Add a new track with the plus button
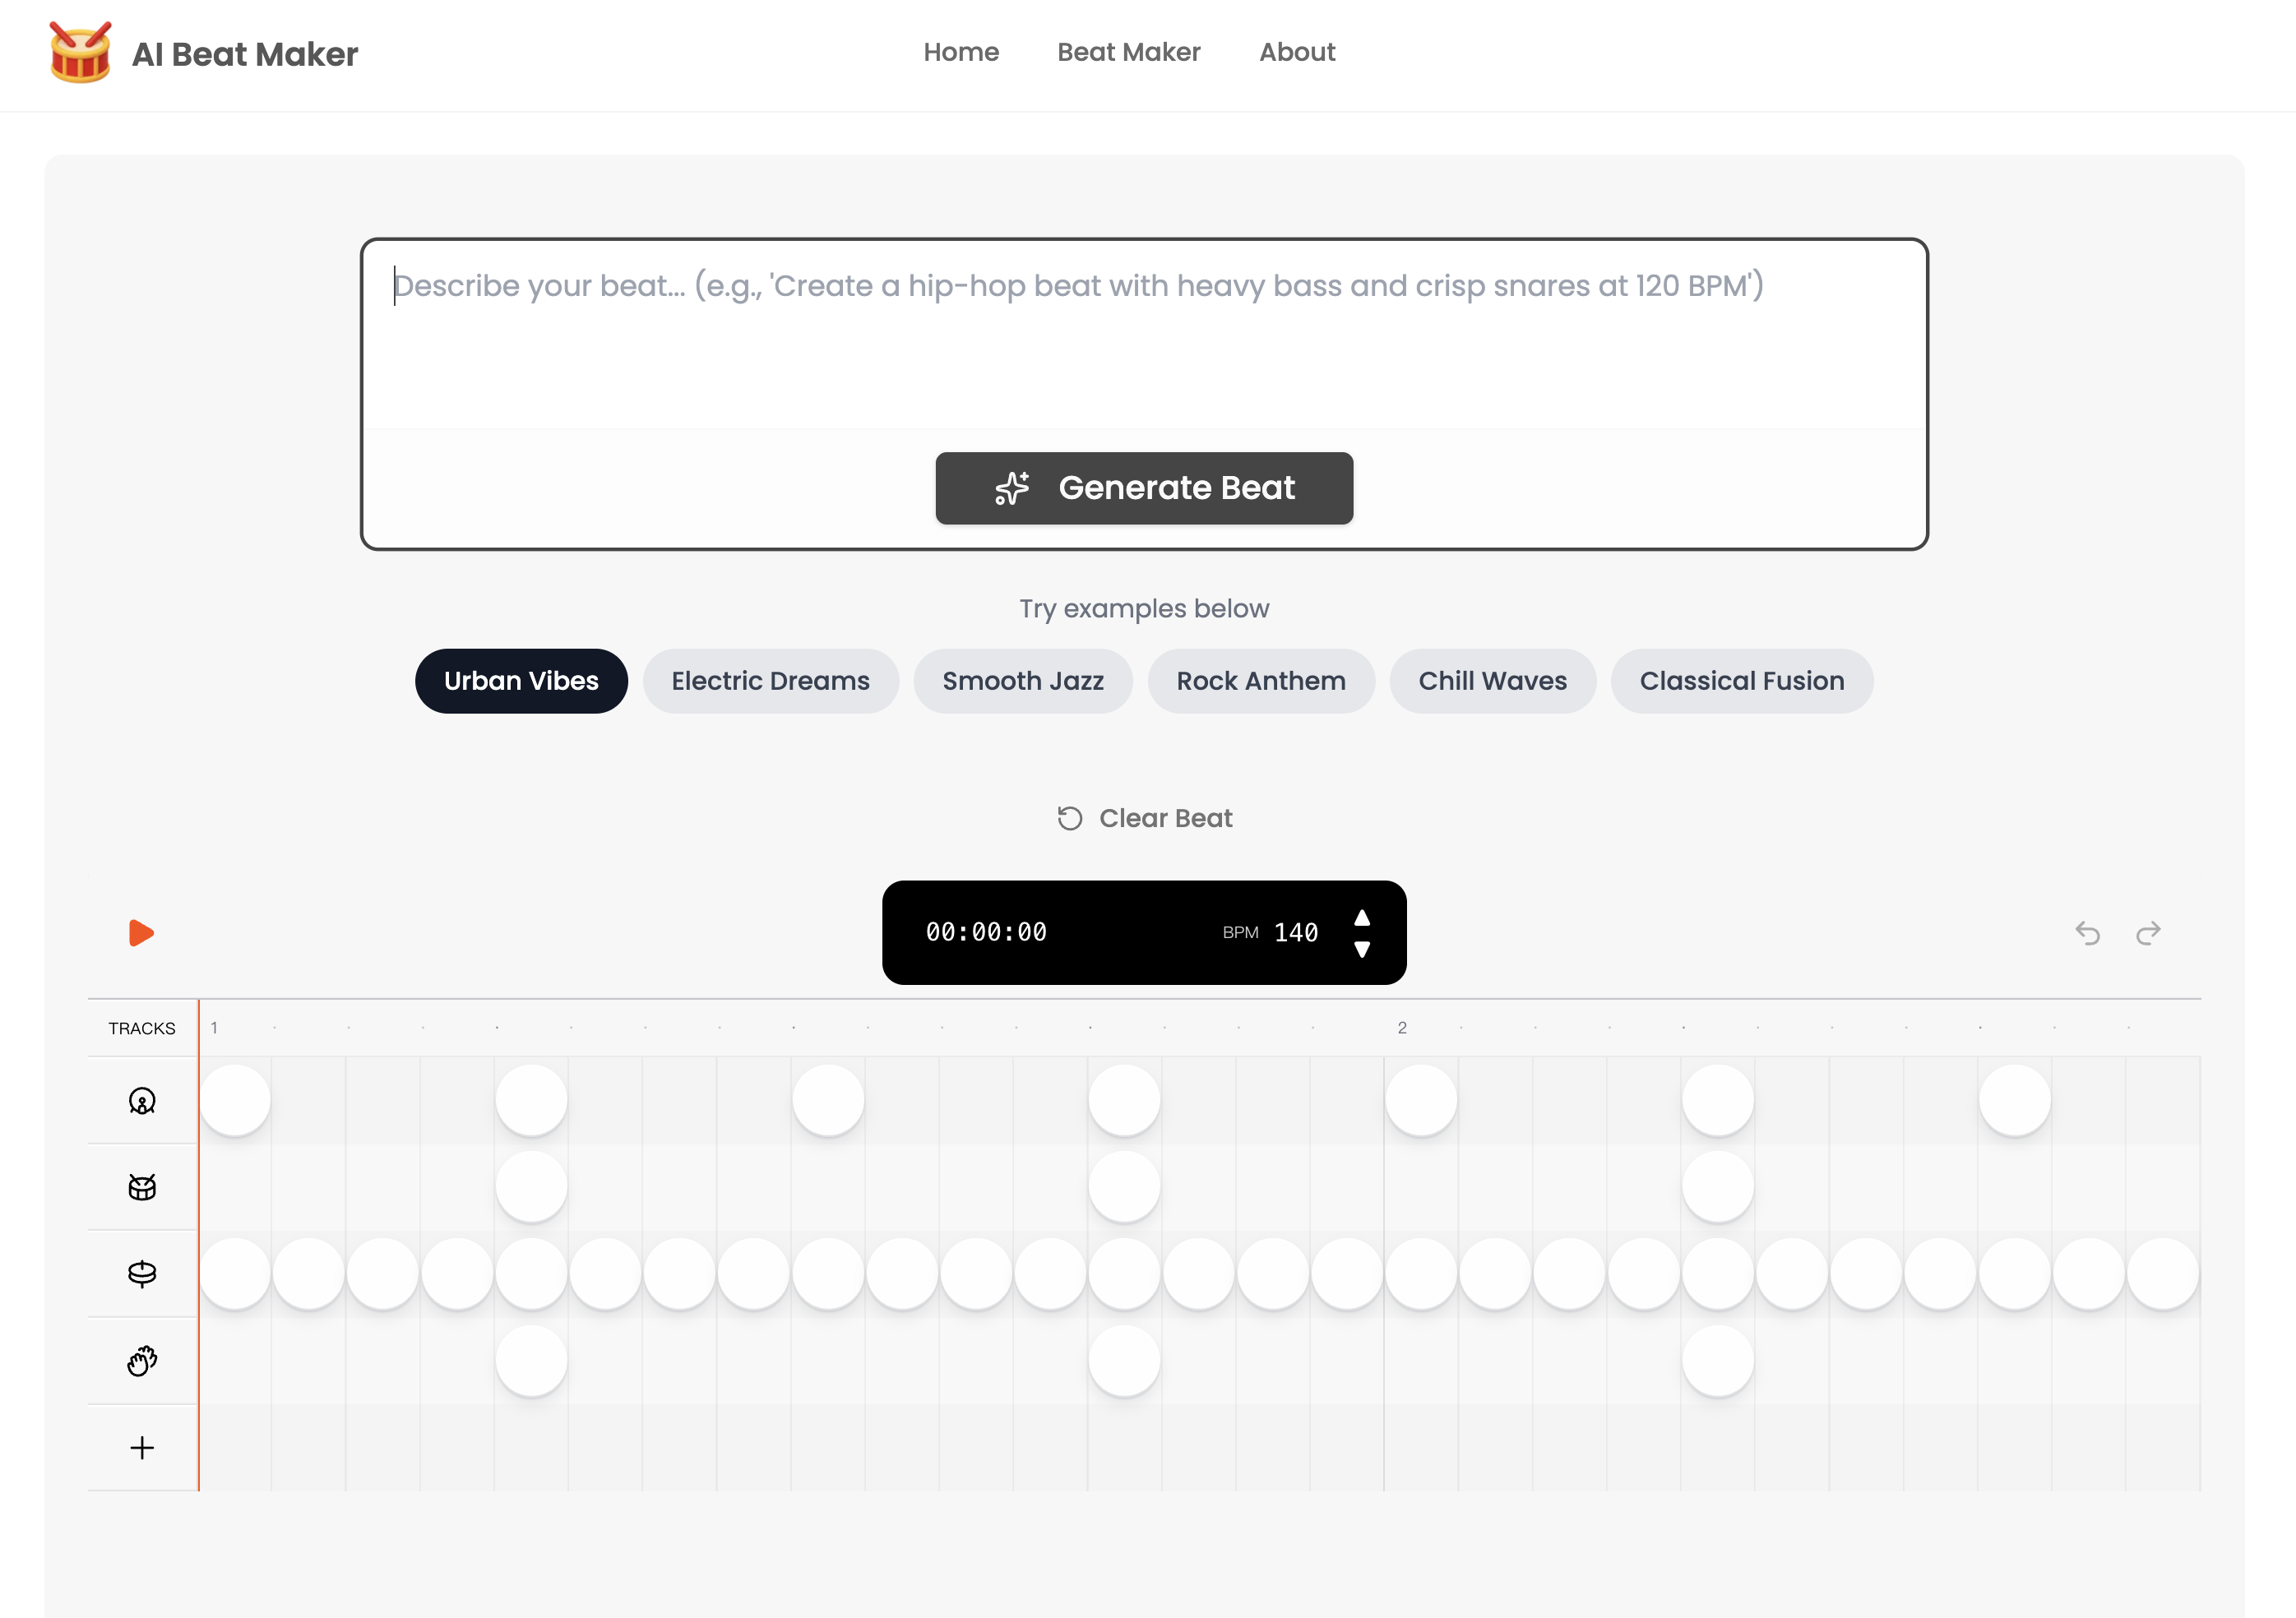Viewport: 2296px width, 1618px height. [142, 1447]
